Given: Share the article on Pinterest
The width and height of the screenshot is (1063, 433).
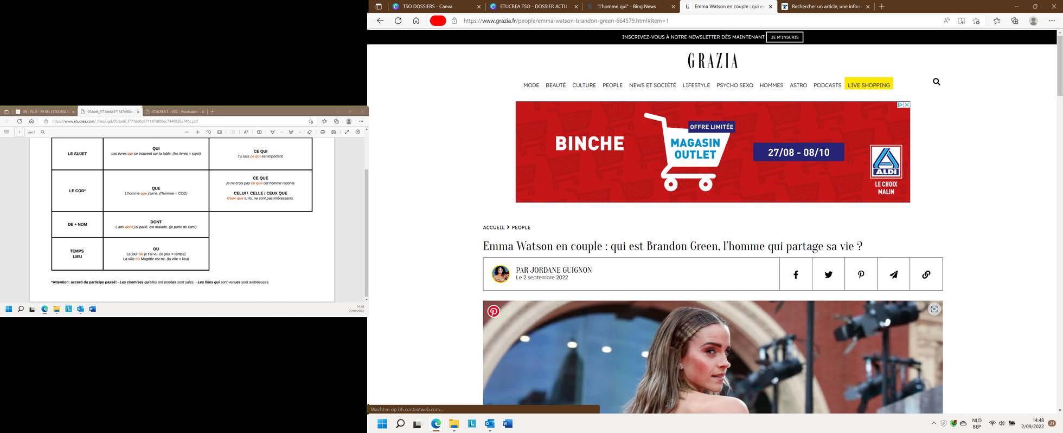Looking at the screenshot, I should pyautogui.click(x=861, y=274).
